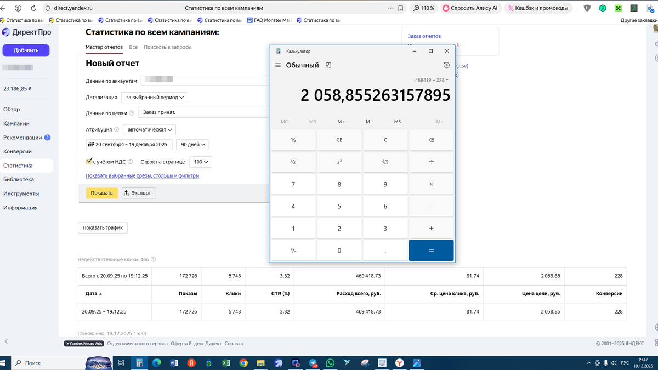Screen dimensions: 658x370
Task: Click the calculator minus key
Action: [431, 206]
